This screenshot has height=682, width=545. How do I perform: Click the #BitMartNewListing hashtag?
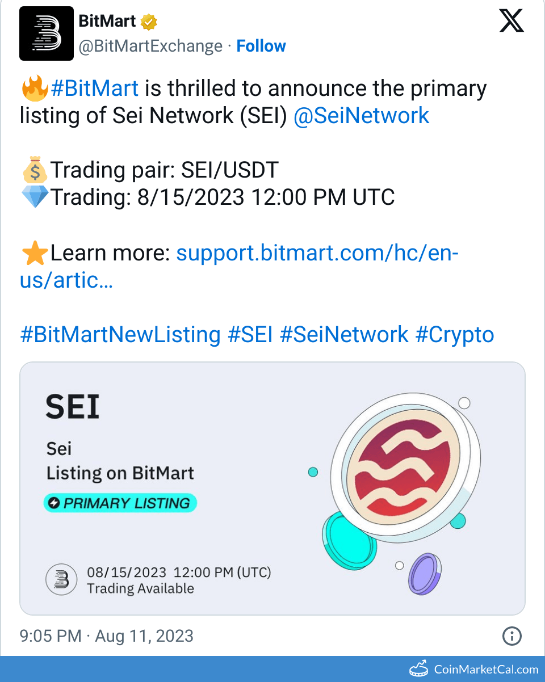coord(120,334)
